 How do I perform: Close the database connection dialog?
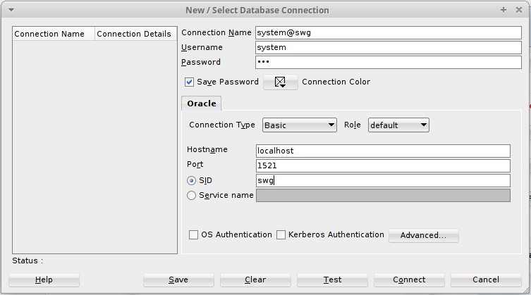tap(519, 10)
